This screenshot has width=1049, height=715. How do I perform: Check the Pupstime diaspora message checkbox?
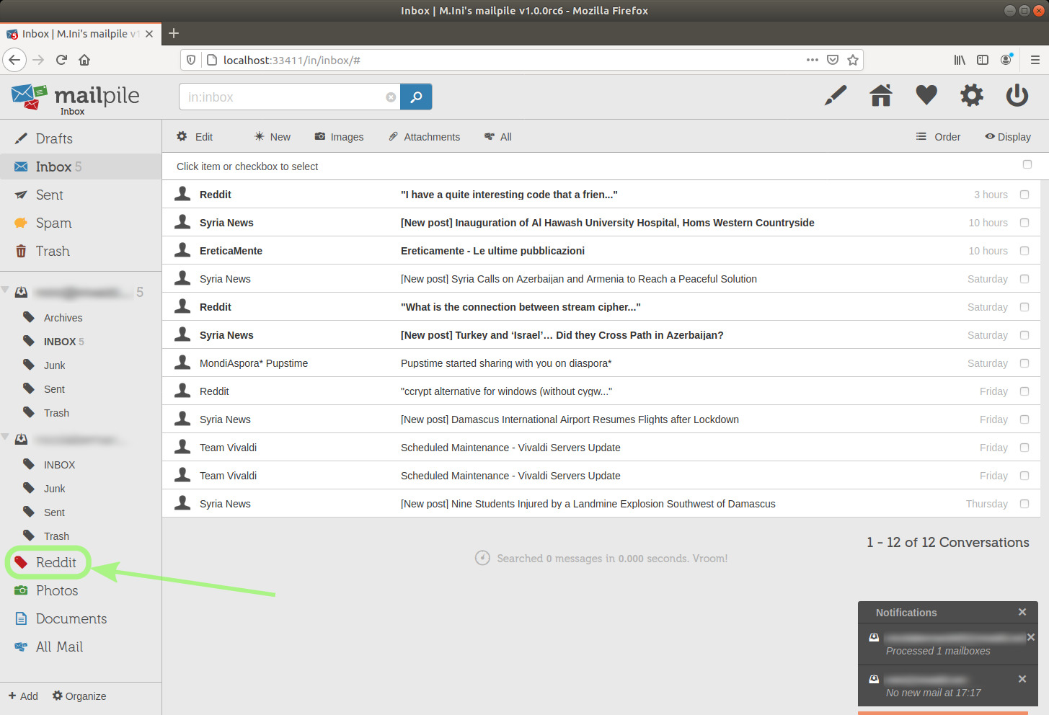1024,363
